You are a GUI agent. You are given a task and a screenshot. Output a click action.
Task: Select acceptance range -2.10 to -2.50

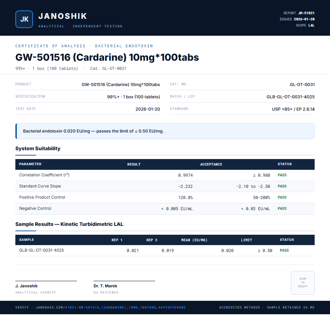pyautogui.click(x=253, y=186)
